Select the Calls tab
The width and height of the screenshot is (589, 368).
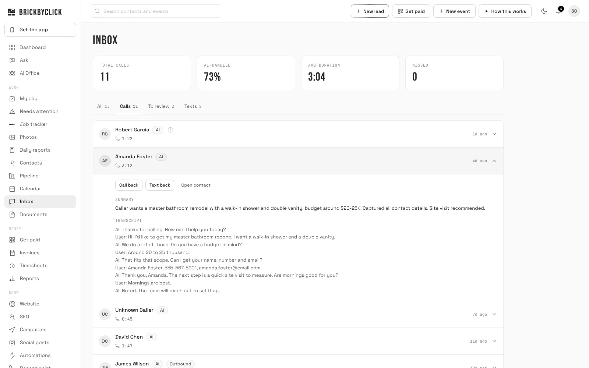click(x=129, y=106)
